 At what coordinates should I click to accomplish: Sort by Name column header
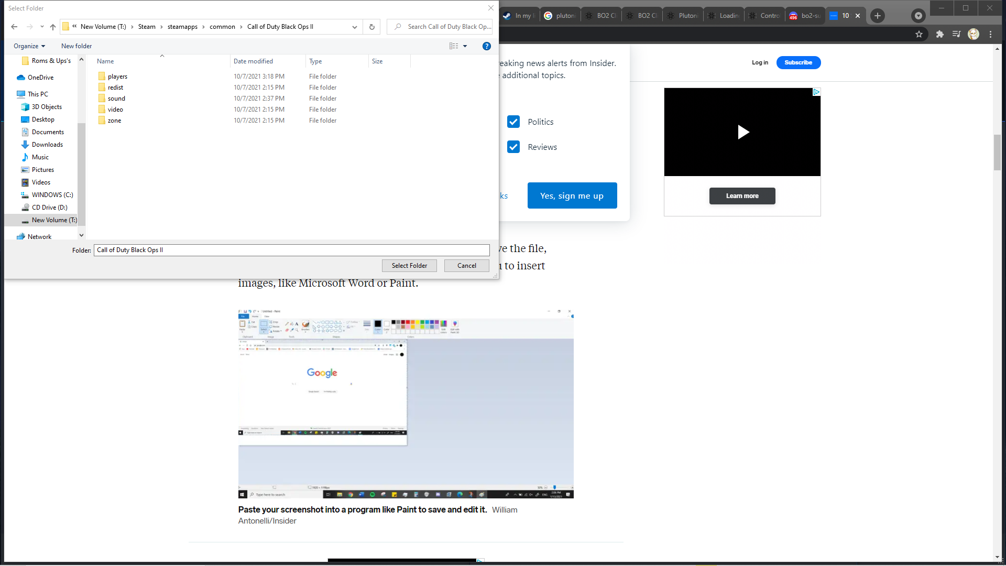tap(105, 61)
